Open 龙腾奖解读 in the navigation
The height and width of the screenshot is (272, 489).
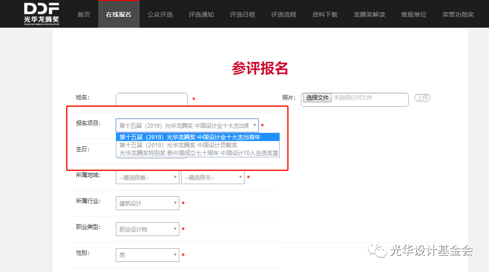click(369, 15)
